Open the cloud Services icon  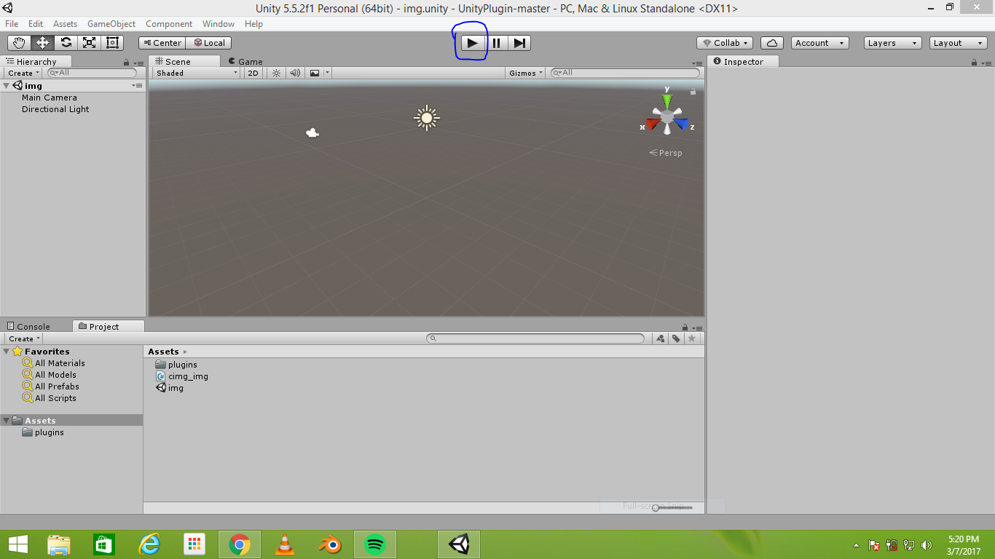click(772, 43)
